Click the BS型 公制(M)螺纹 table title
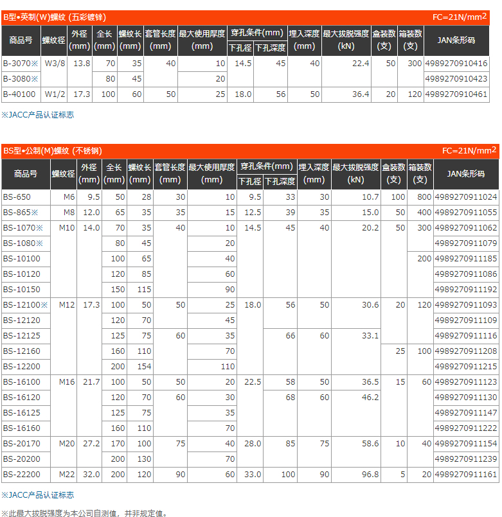The height and width of the screenshot is (517, 502). [53, 151]
